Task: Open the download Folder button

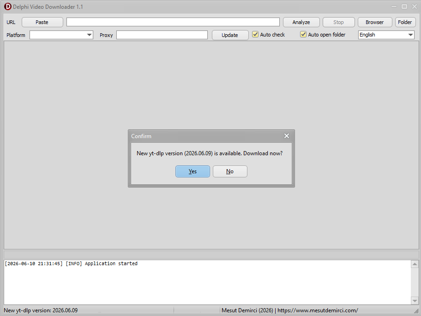Action: tap(405, 22)
